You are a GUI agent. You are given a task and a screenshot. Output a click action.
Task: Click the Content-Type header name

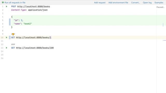tap(18, 10)
